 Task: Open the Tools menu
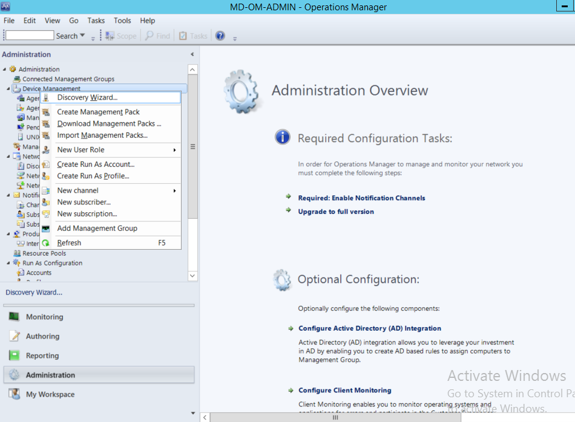(x=122, y=20)
